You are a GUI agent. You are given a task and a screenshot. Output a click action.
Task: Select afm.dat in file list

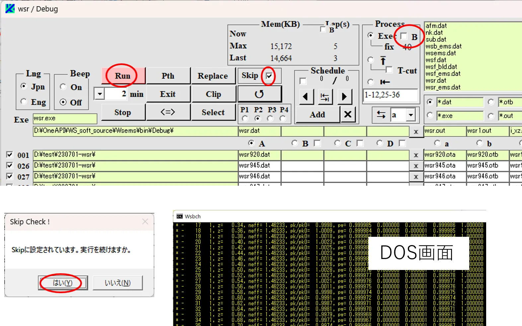[436, 26]
